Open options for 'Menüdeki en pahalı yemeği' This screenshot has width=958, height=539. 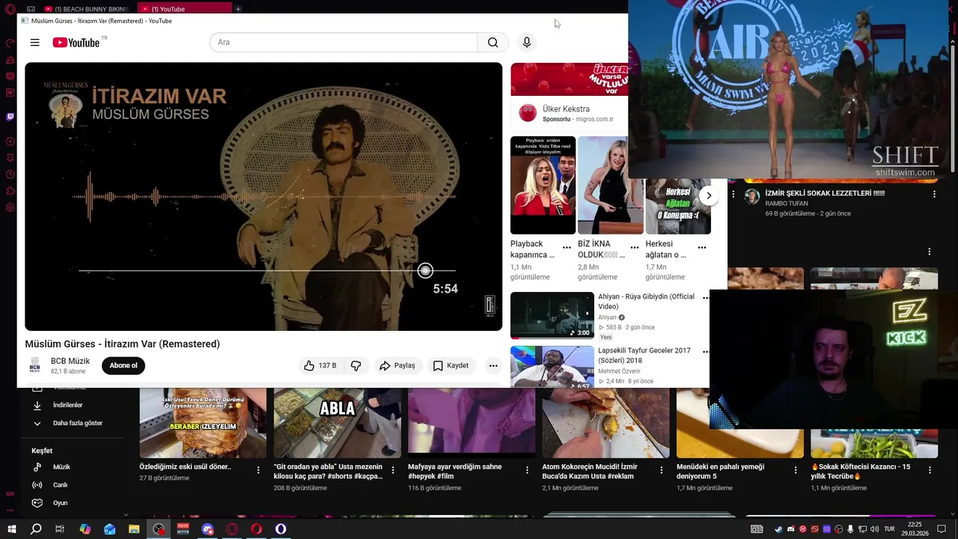click(x=796, y=470)
